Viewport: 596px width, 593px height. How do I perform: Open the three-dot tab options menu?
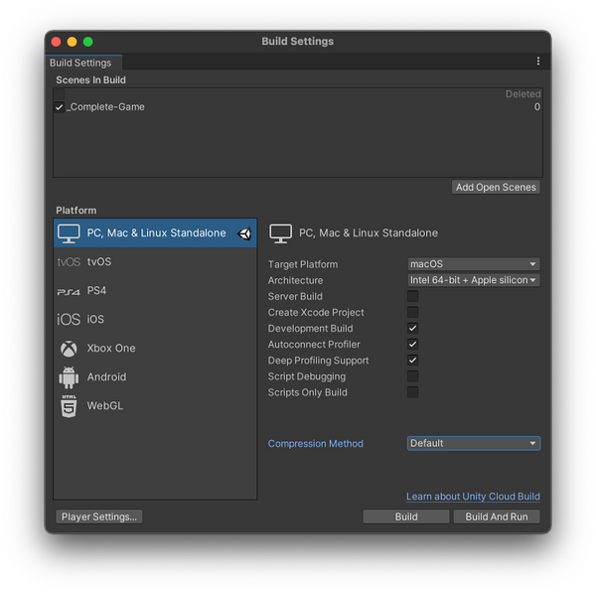[x=538, y=62]
